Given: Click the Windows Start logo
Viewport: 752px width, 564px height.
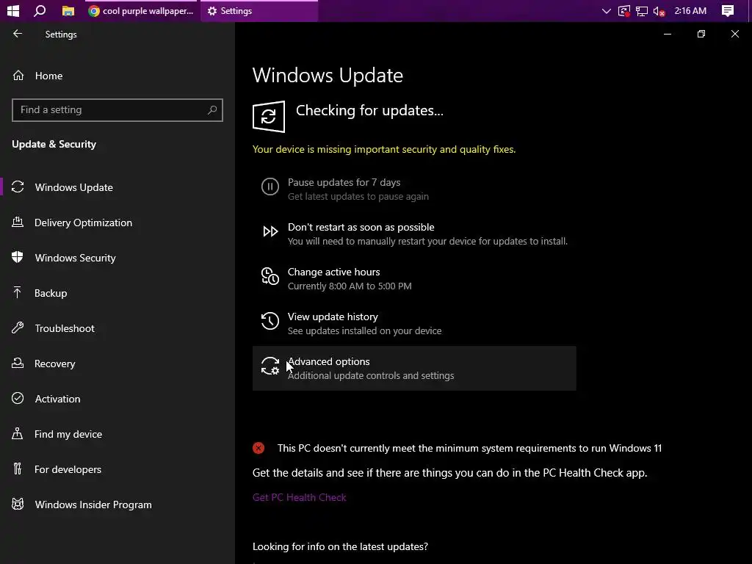Looking at the screenshot, I should pos(13,10).
